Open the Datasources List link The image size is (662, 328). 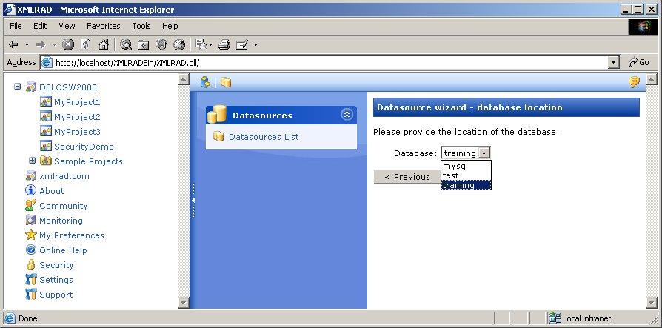pyautogui.click(x=264, y=137)
